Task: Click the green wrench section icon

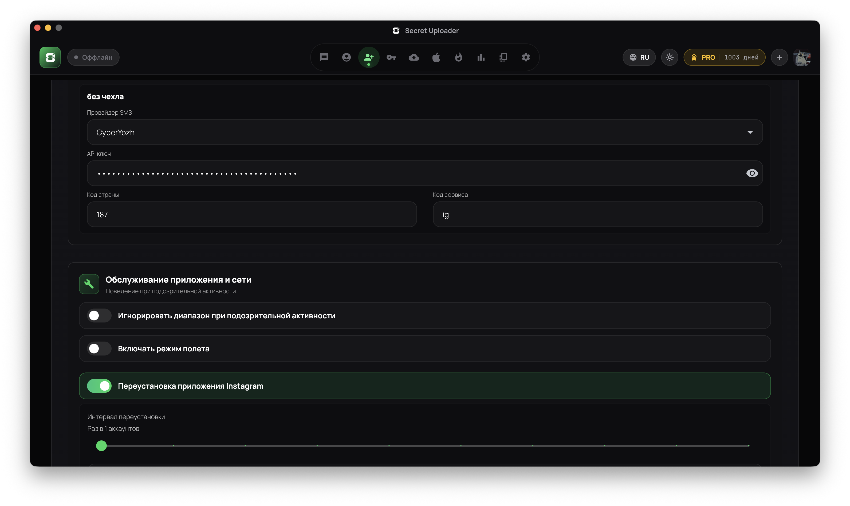Action: pyautogui.click(x=89, y=284)
